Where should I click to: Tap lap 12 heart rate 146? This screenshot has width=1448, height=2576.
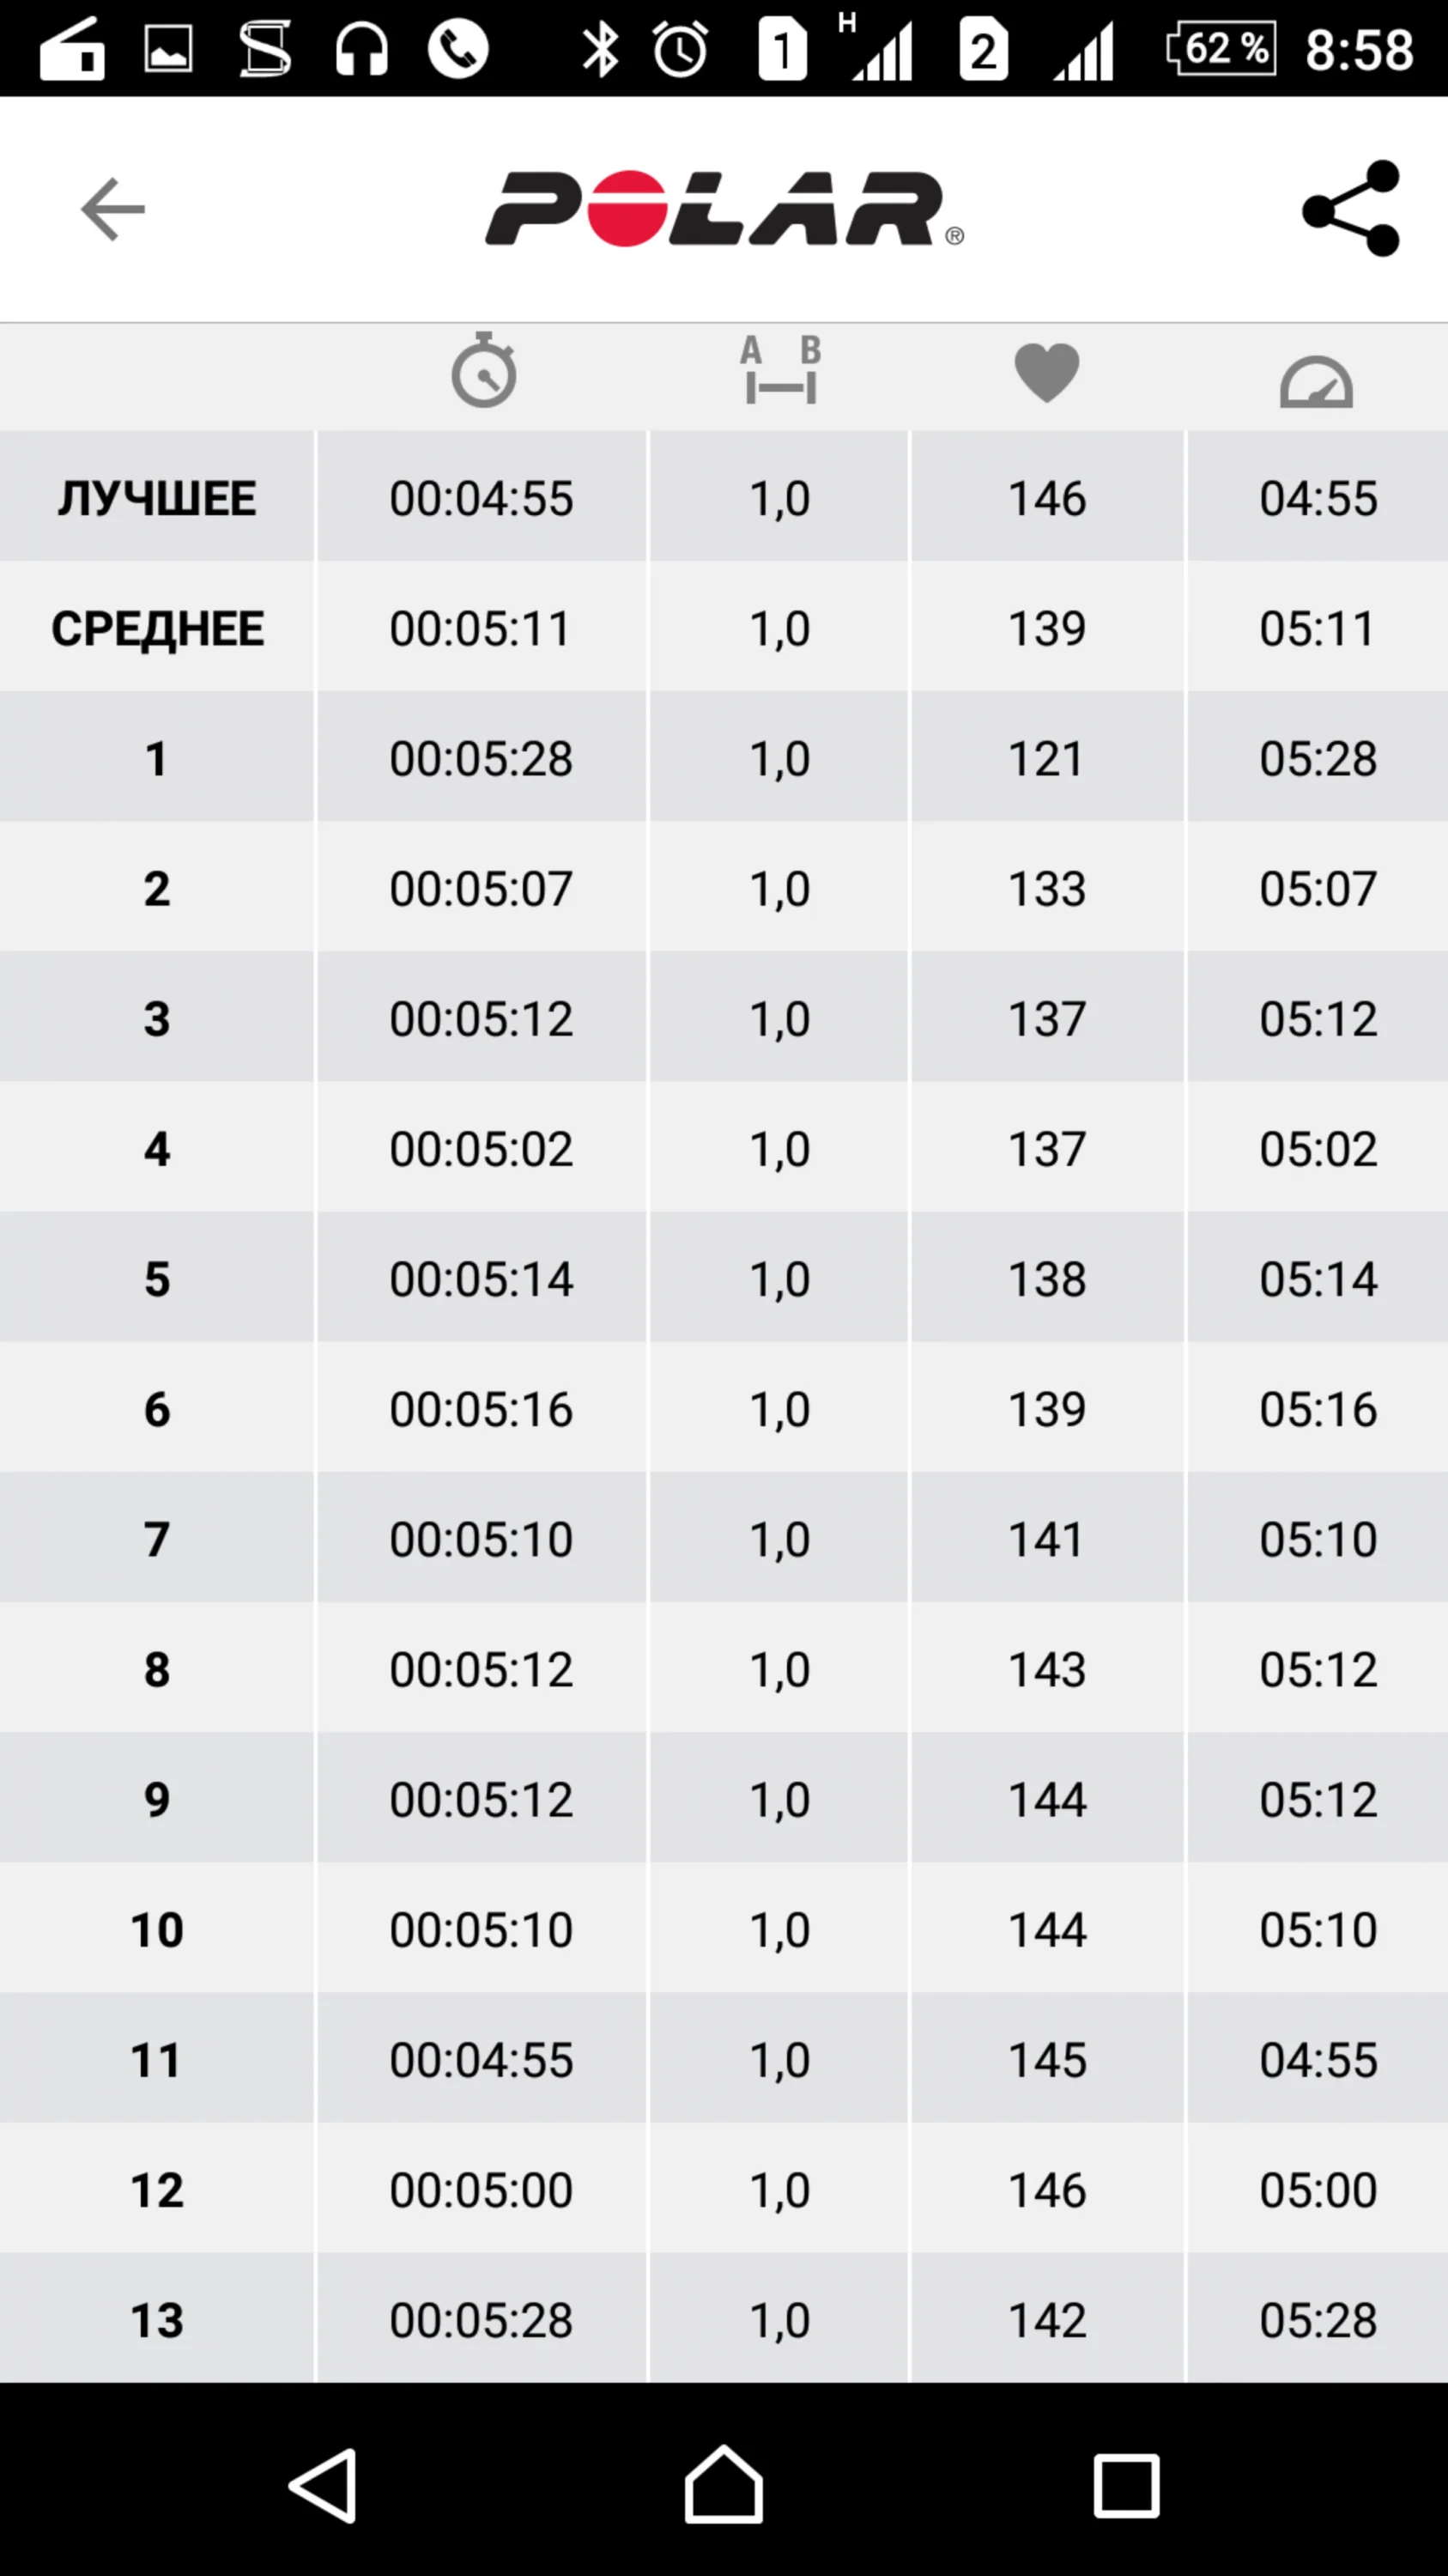(1046, 2190)
